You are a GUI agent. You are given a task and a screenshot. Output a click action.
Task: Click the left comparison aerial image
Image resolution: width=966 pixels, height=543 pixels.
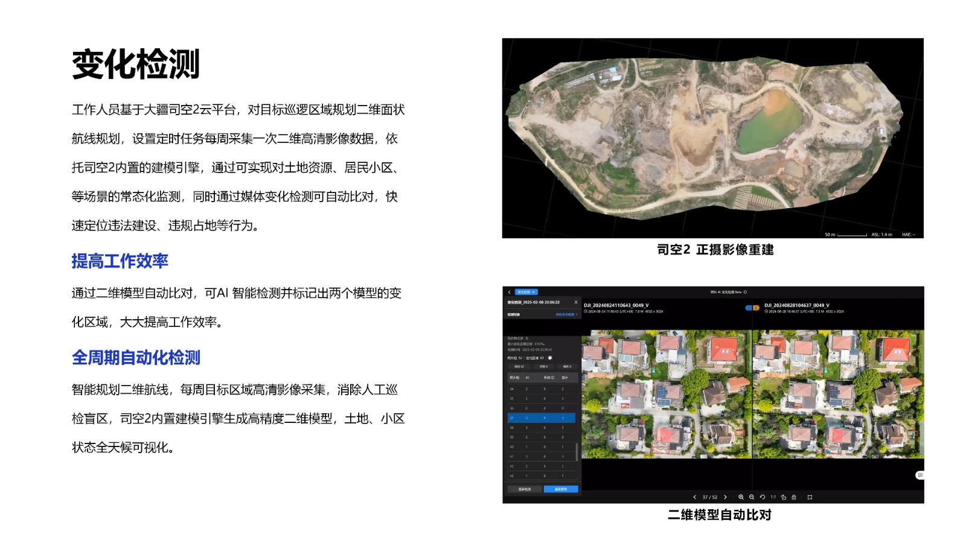667,394
